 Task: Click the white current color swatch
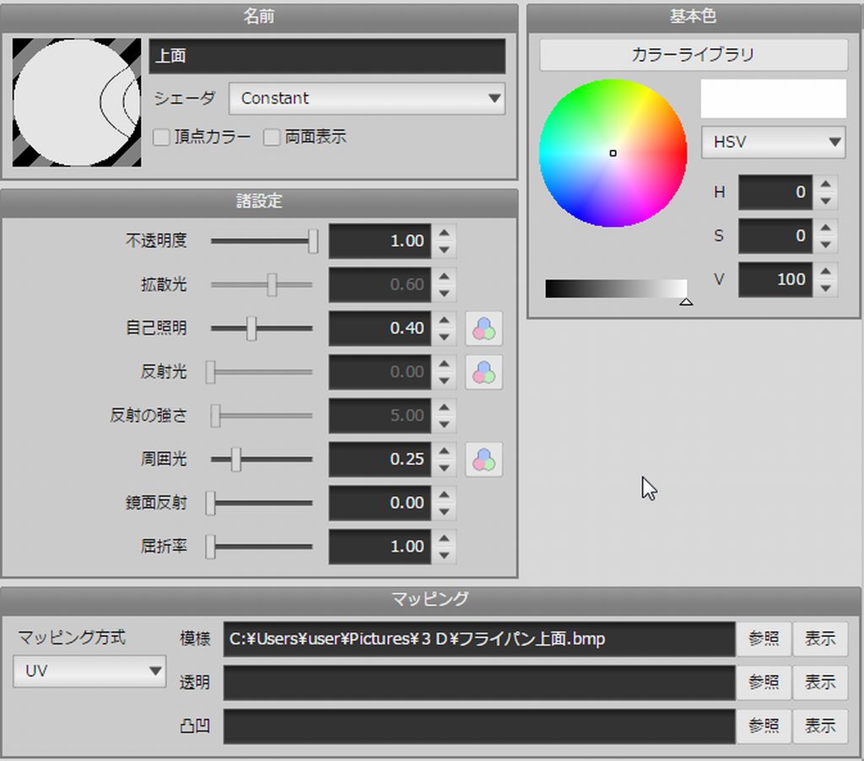coord(773,99)
